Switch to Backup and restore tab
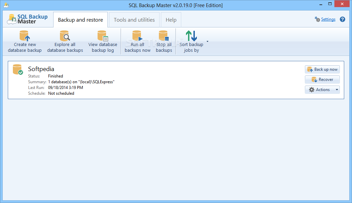 (80, 20)
